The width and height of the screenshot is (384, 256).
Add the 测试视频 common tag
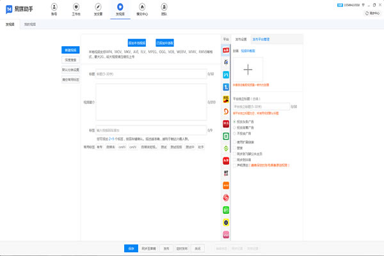point(177,147)
